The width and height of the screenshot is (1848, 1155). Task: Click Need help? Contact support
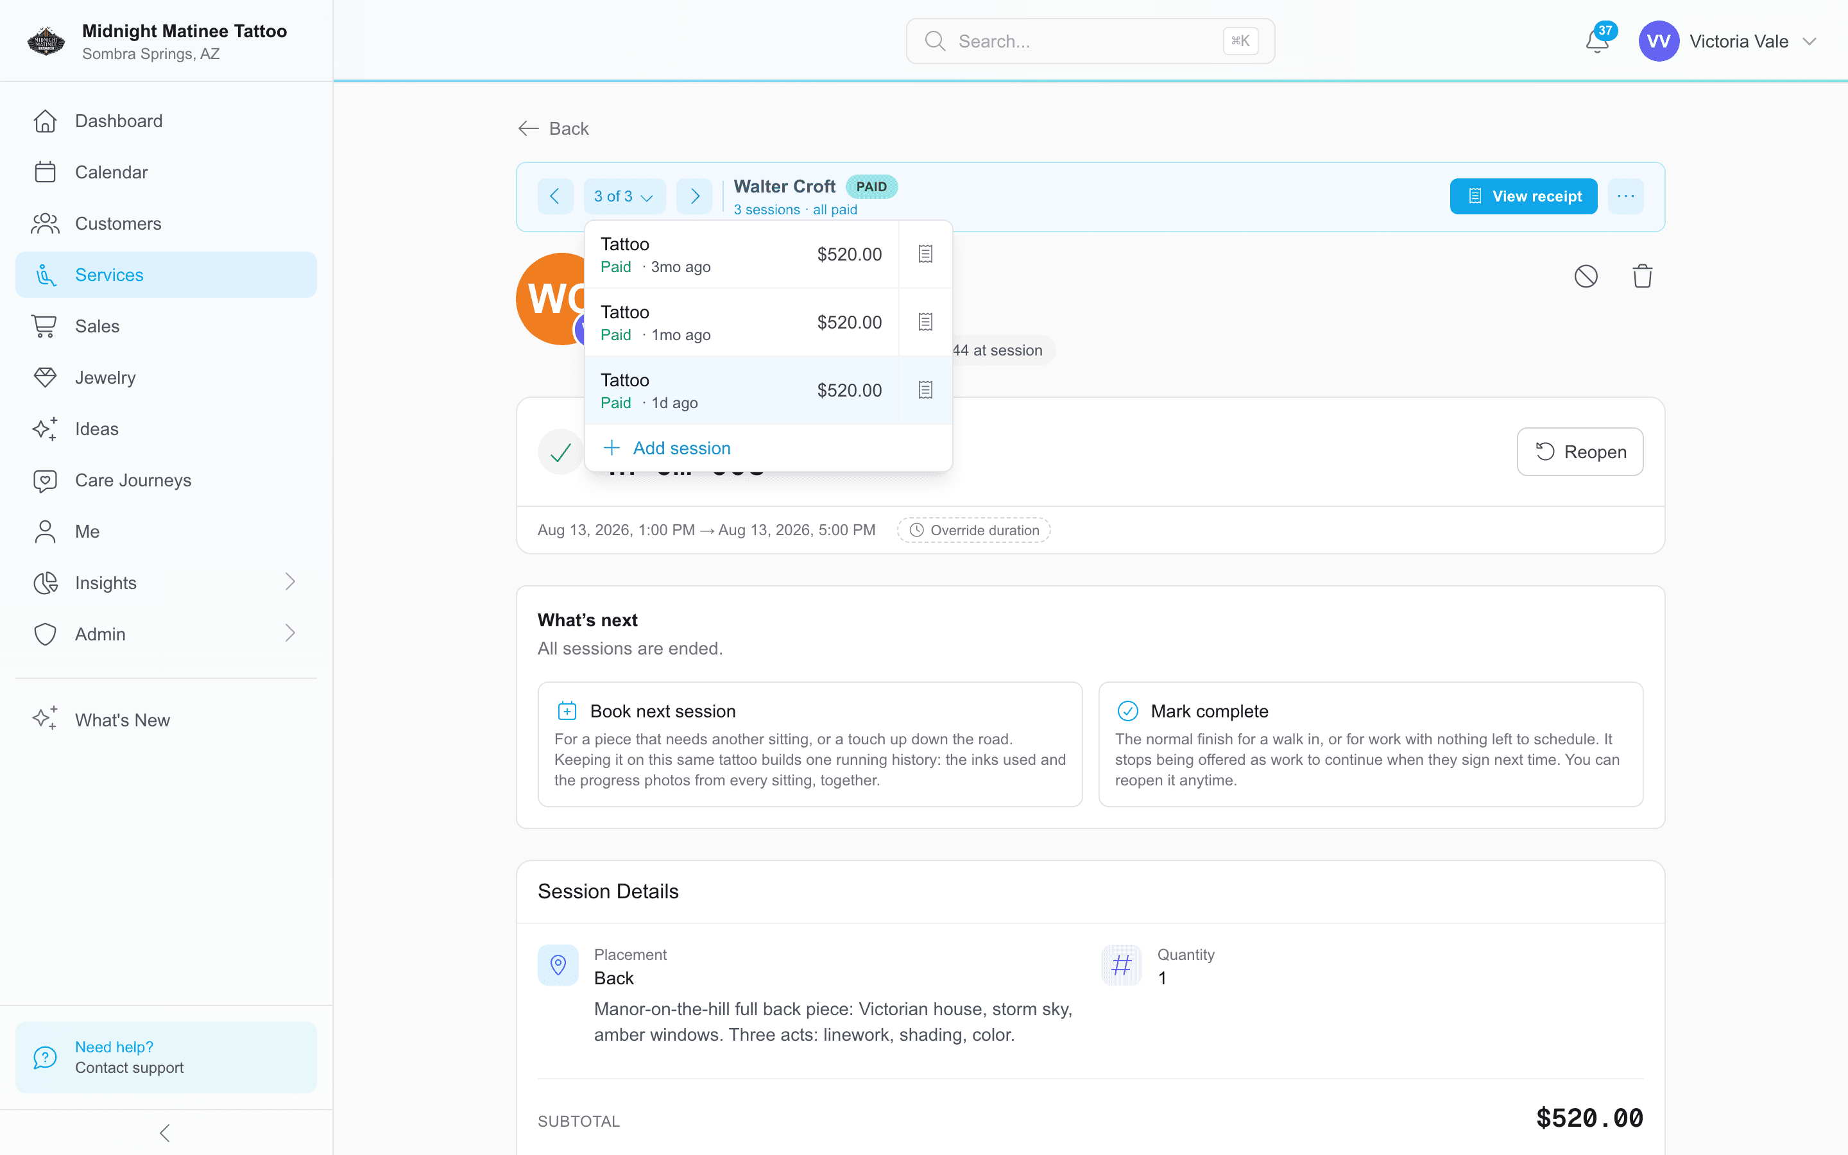click(x=166, y=1057)
